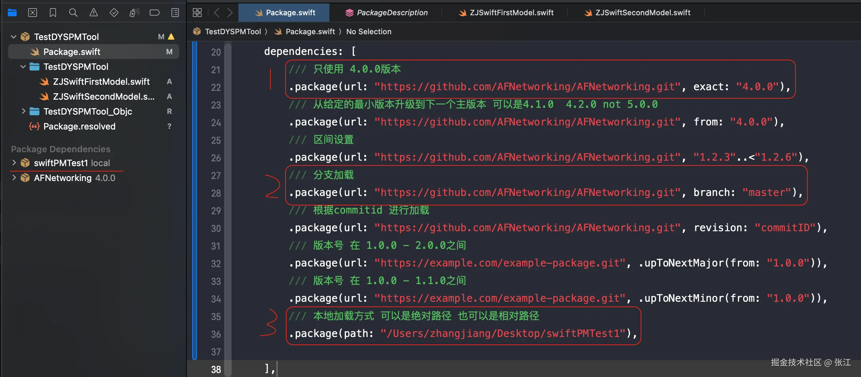Show the Issue navigator warning icon
This screenshot has width=861, height=377.
click(x=93, y=13)
